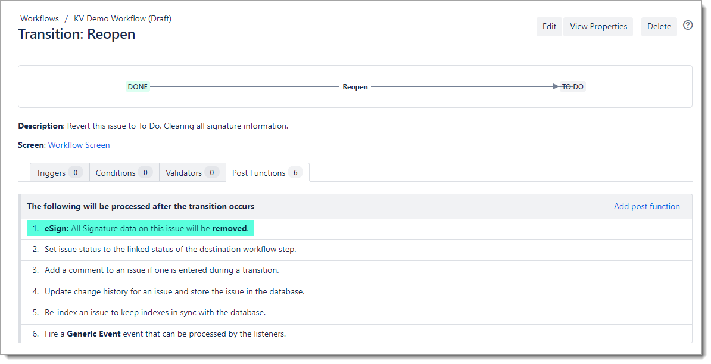711x364 pixels.
Task: Select the Re-index an issue post function row
Action: point(155,312)
